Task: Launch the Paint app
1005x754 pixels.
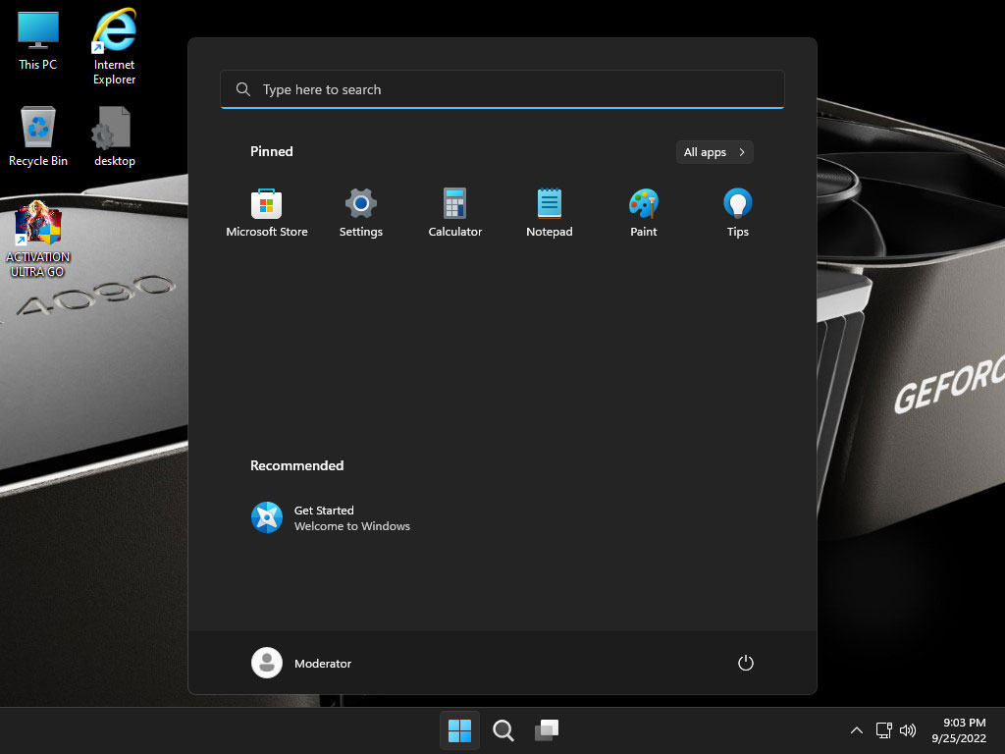Action: click(644, 213)
